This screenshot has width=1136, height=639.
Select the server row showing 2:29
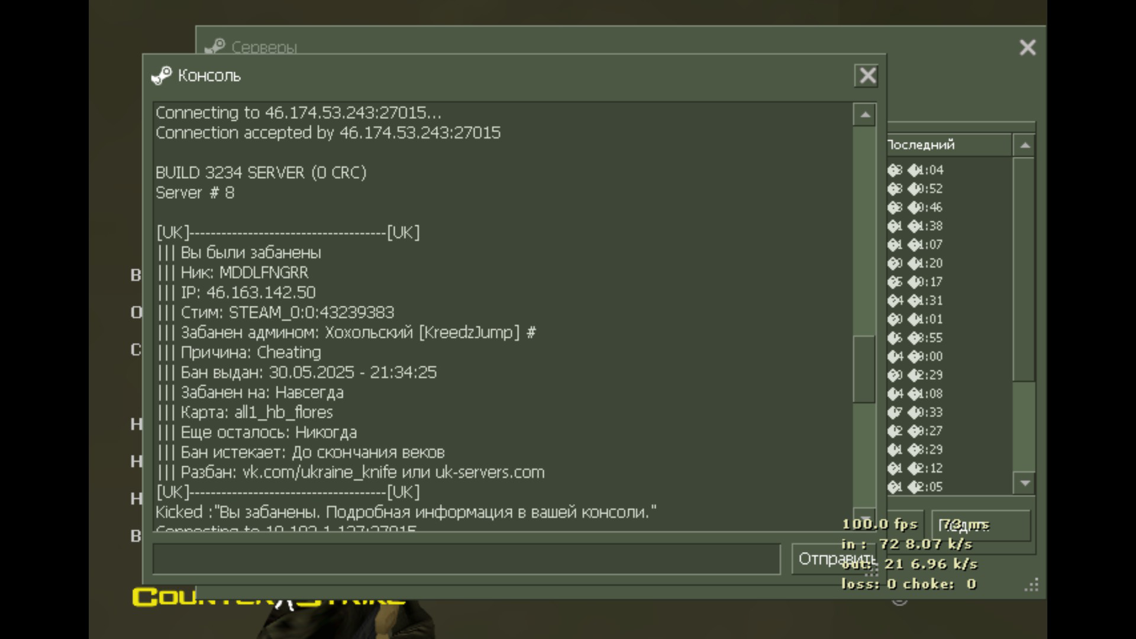[949, 375]
